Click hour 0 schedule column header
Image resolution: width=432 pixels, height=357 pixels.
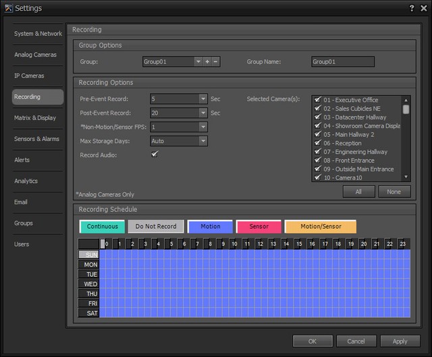coord(105,244)
